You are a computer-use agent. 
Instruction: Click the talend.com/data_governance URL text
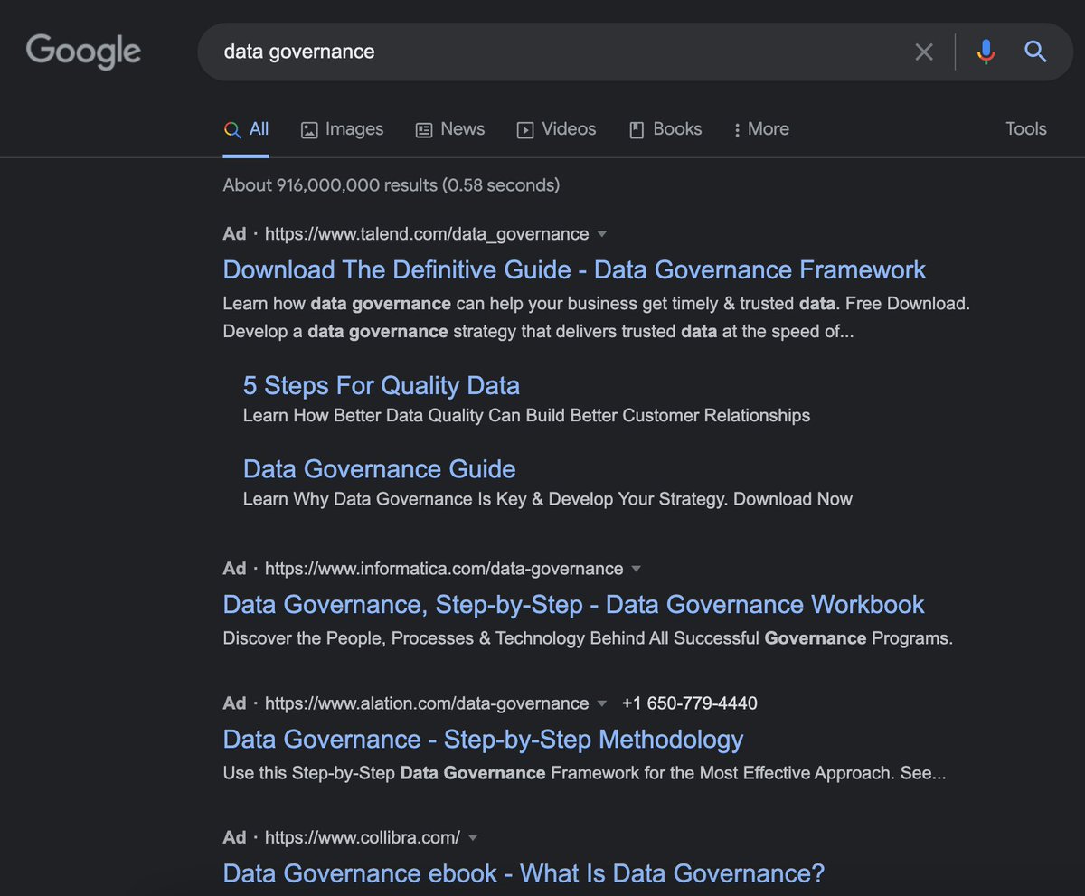pyautogui.click(x=427, y=234)
